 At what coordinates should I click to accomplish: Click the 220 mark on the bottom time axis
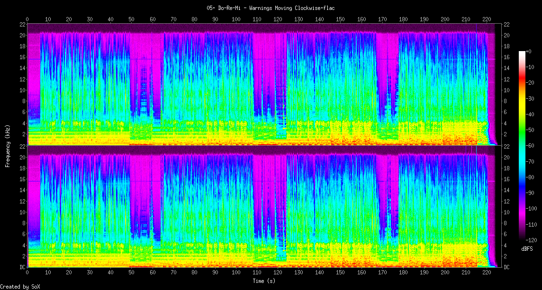coord(487,273)
